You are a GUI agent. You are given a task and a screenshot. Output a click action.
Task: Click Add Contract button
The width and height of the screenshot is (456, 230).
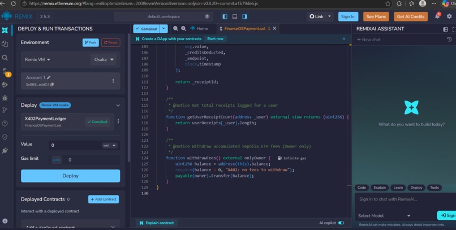click(x=104, y=199)
